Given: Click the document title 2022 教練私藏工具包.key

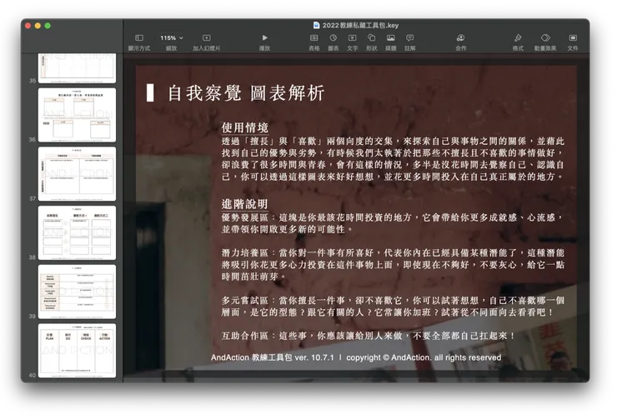Looking at the screenshot, I should [x=360, y=25].
